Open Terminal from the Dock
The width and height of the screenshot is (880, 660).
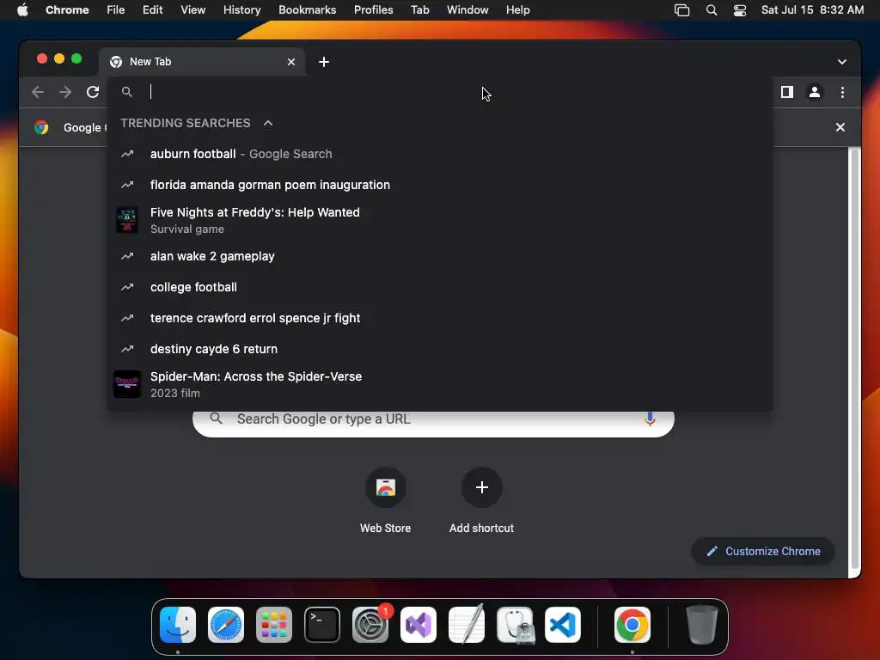(322, 625)
